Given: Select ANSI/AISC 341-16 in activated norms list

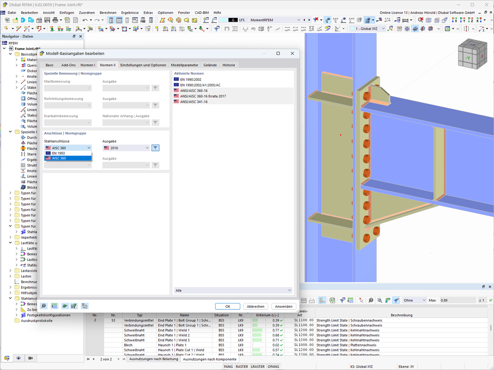Looking at the screenshot, I should tap(233, 102).
